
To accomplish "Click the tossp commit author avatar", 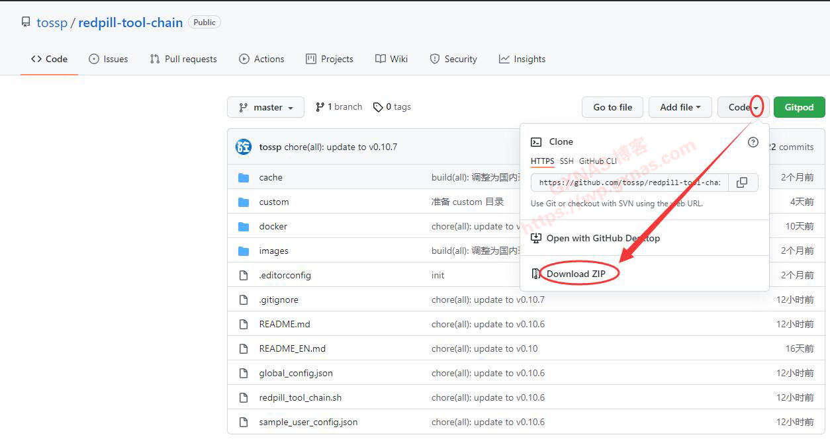I will (x=244, y=147).
